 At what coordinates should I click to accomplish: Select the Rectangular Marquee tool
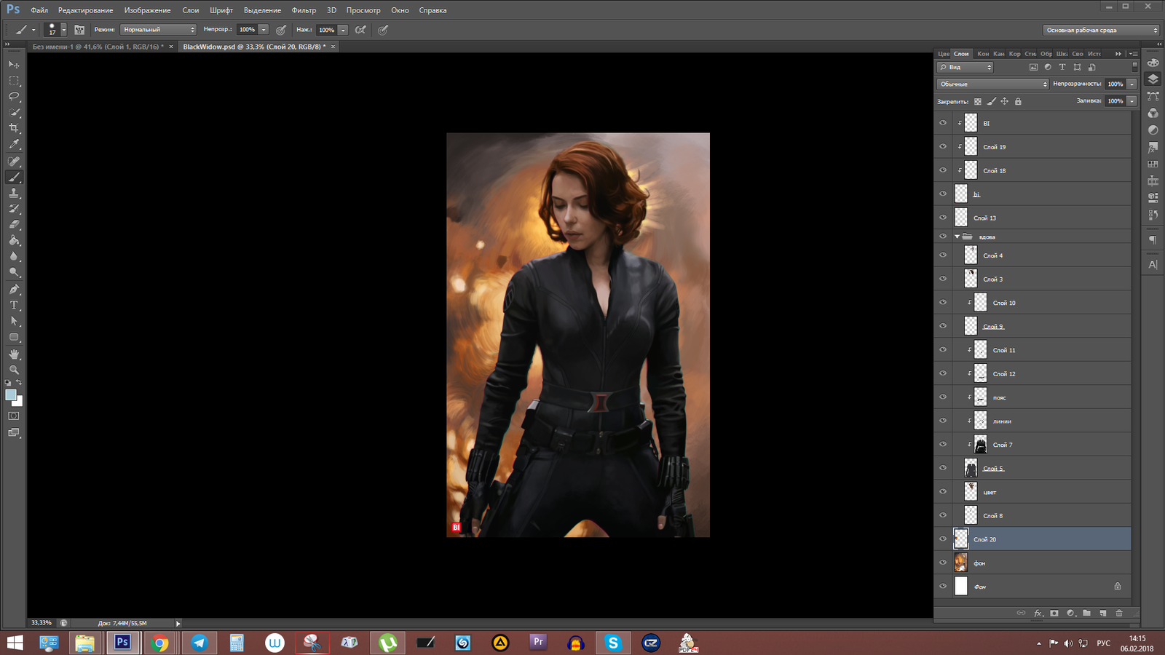(x=14, y=80)
